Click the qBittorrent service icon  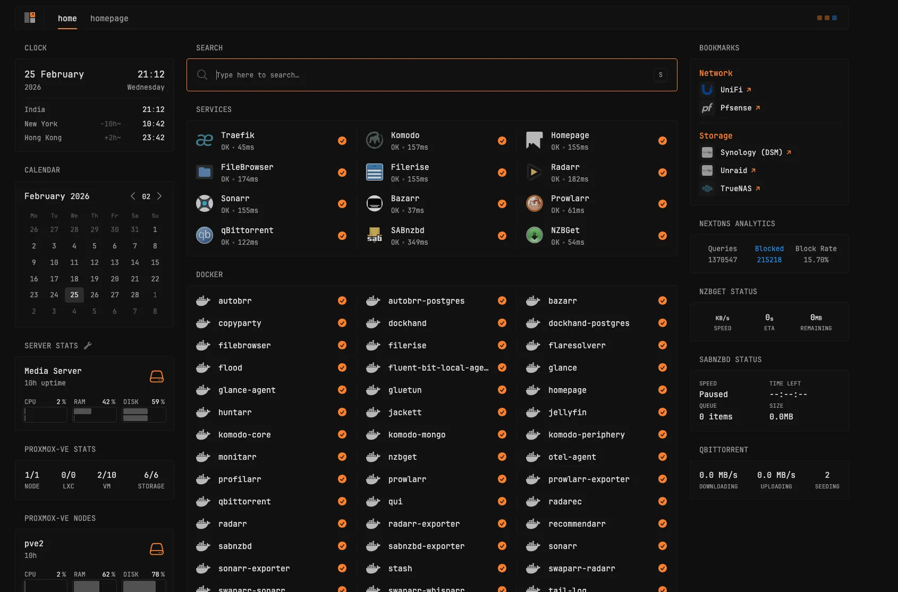pyautogui.click(x=205, y=235)
